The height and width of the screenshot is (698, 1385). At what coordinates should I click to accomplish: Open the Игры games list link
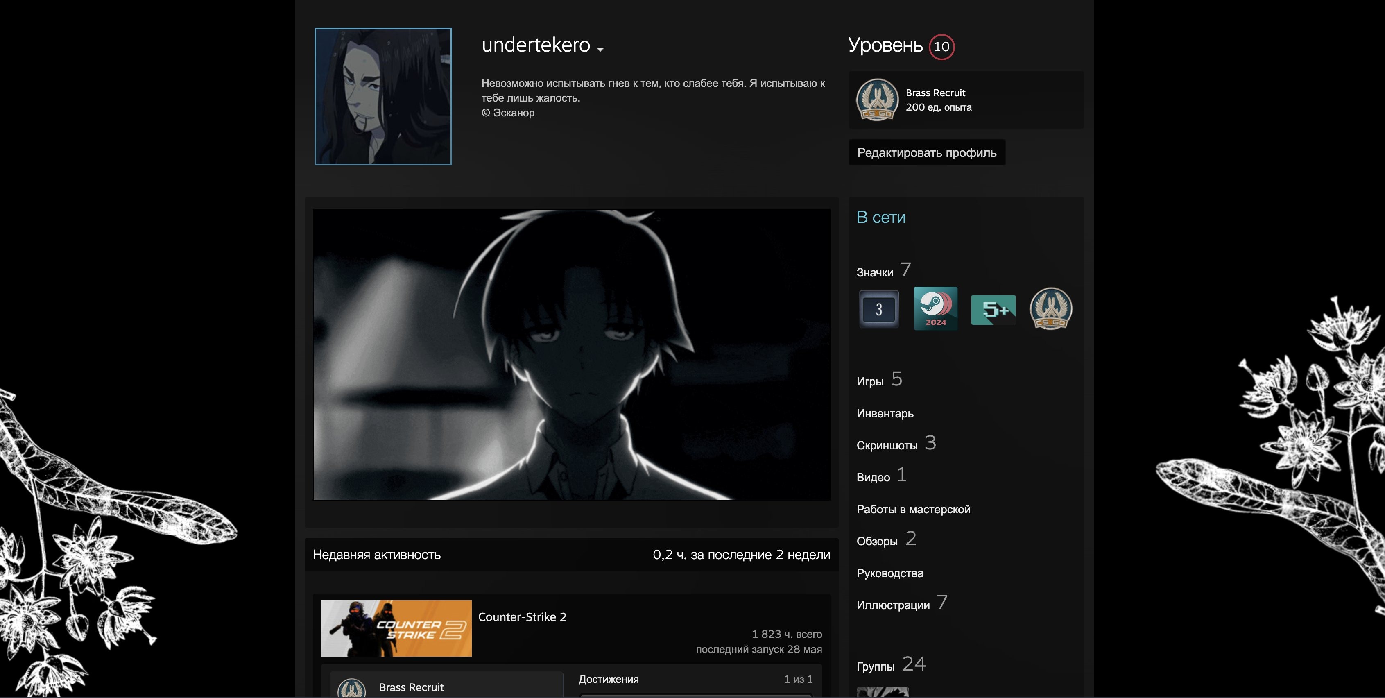point(879,380)
